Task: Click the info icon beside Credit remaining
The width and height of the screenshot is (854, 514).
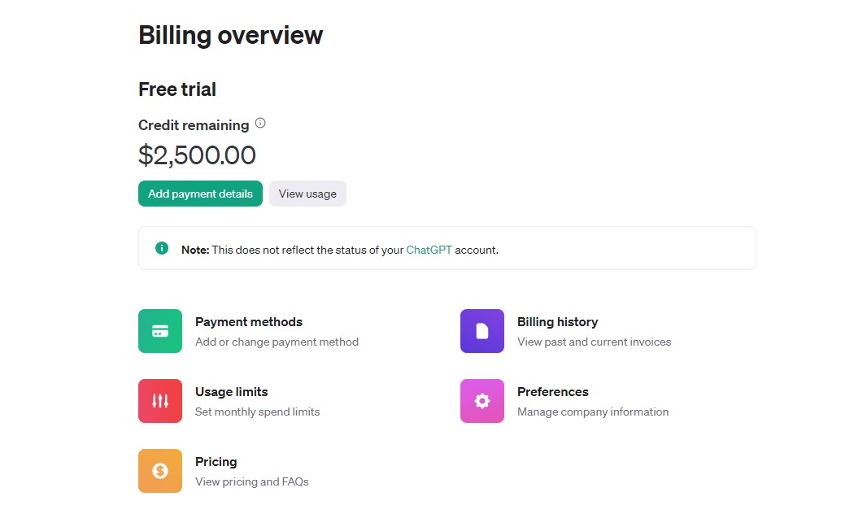Action: [x=260, y=124]
